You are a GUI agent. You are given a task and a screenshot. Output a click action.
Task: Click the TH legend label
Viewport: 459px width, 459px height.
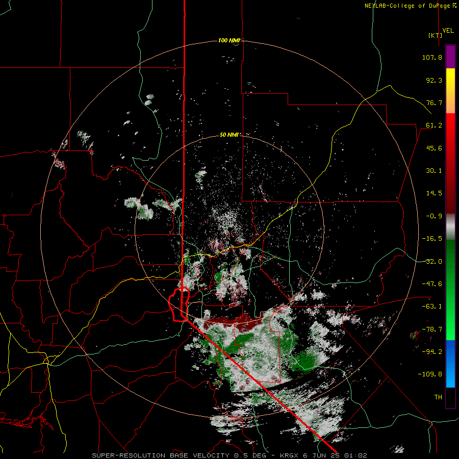(438, 397)
